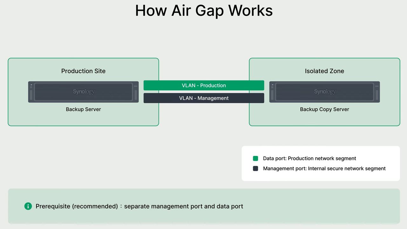Click the Synology logo on the Backup Server
This screenshot has height=229, width=407.
pos(84,92)
